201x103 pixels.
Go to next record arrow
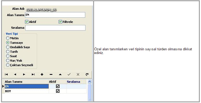click(x=24, y=74)
